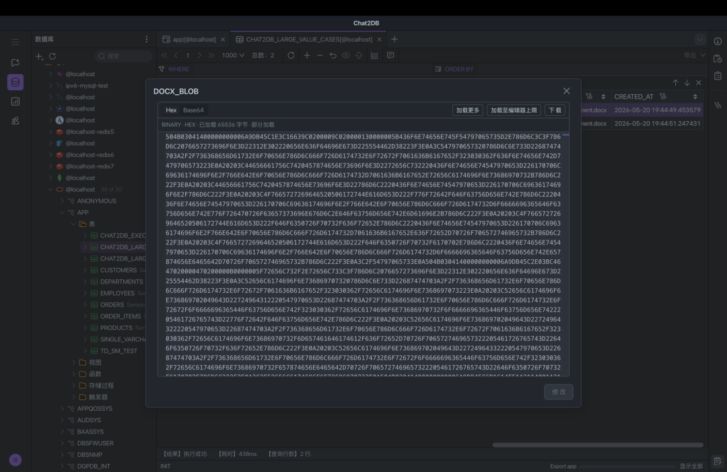Image resolution: width=727 pixels, height=472 pixels.
Task: Open the comment box icon in table toolbar
Action: pos(390,55)
